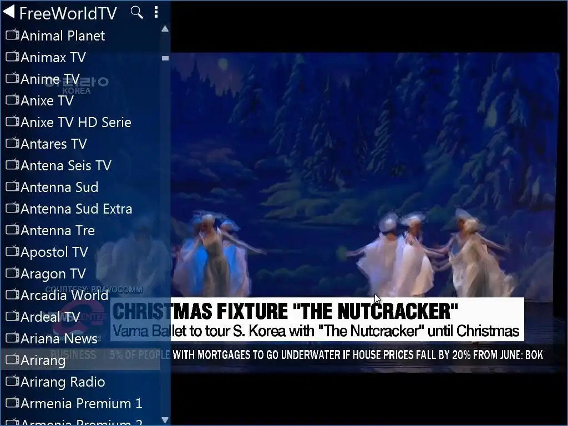
Task: Open the channel search magnifier
Action: pyautogui.click(x=136, y=12)
